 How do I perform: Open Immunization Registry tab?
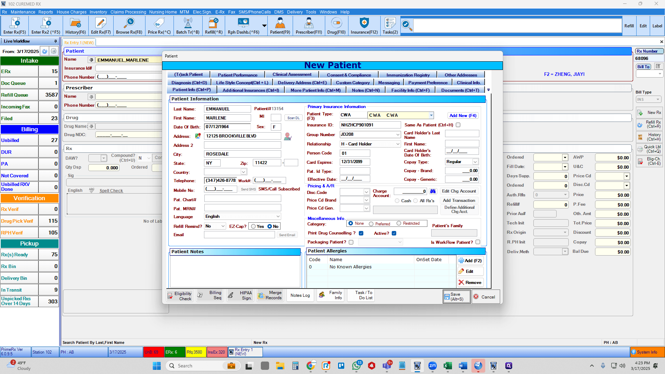click(x=408, y=75)
